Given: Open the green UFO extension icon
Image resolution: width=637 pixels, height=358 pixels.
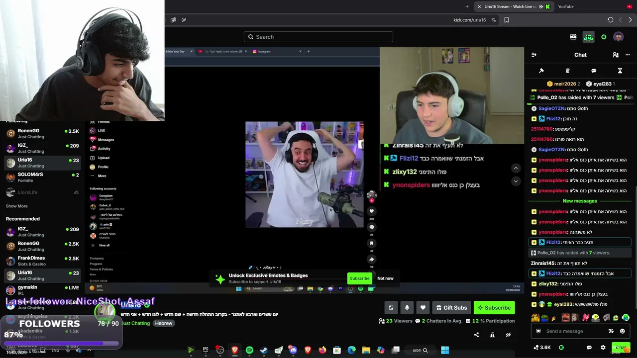Looking at the screenshot, I should click(588, 37).
